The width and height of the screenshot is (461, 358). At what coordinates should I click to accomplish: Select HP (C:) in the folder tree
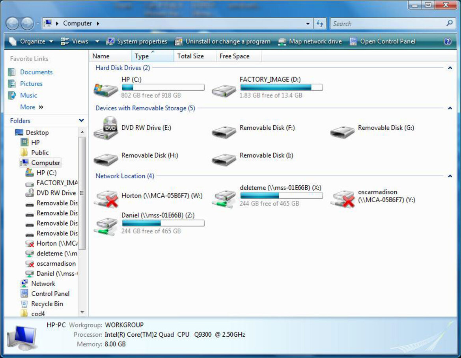(47, 173)
